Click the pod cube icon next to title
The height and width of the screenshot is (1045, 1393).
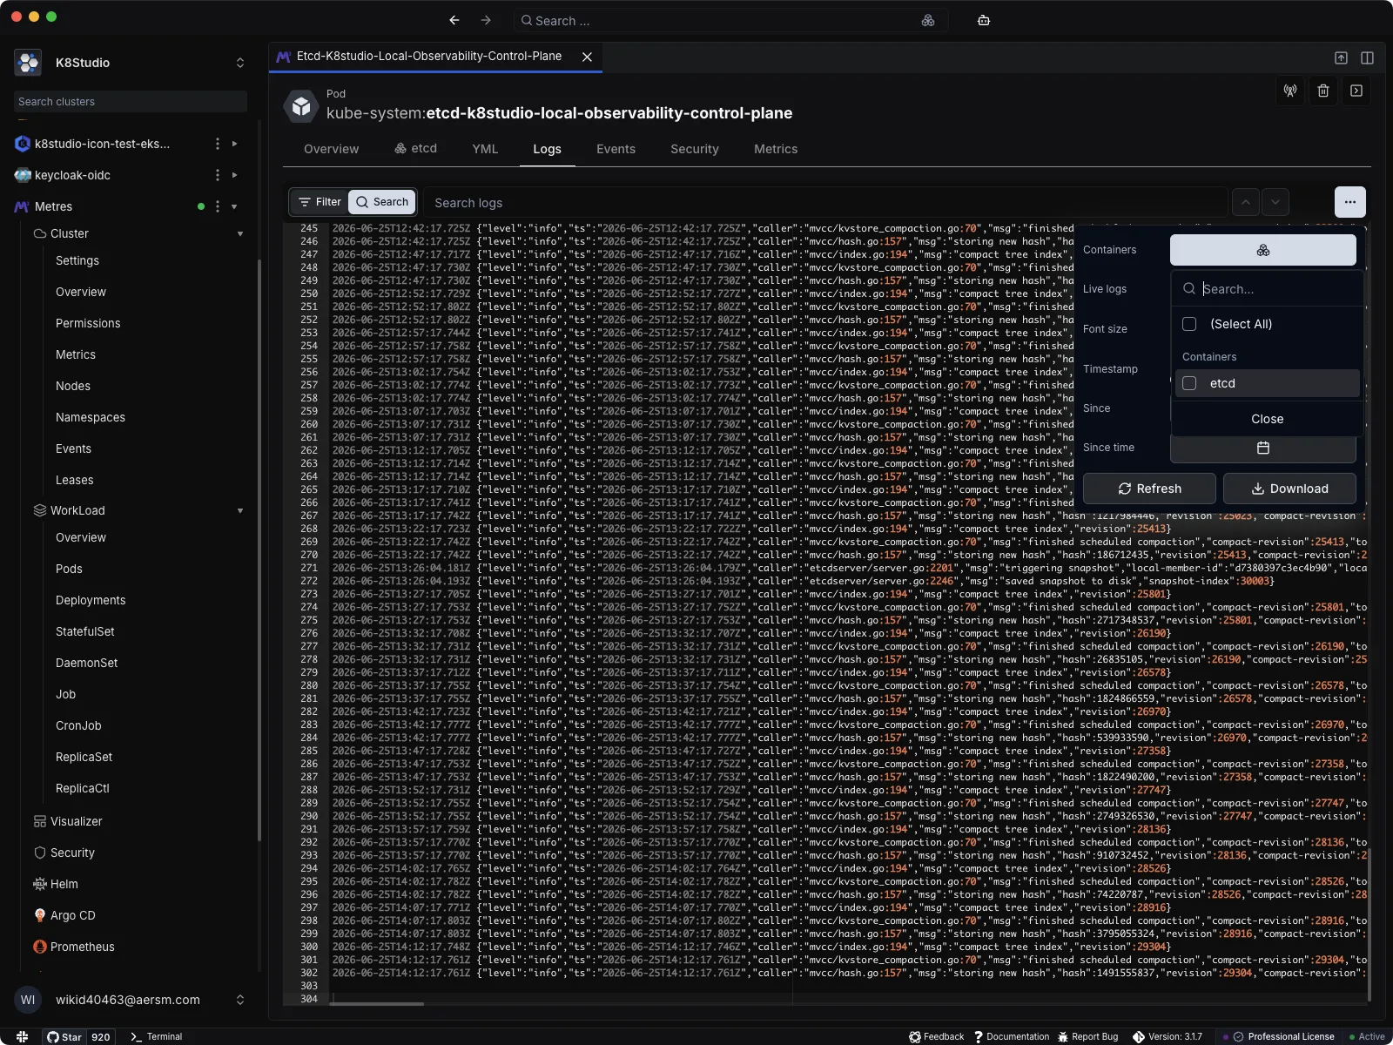(301, 106)
